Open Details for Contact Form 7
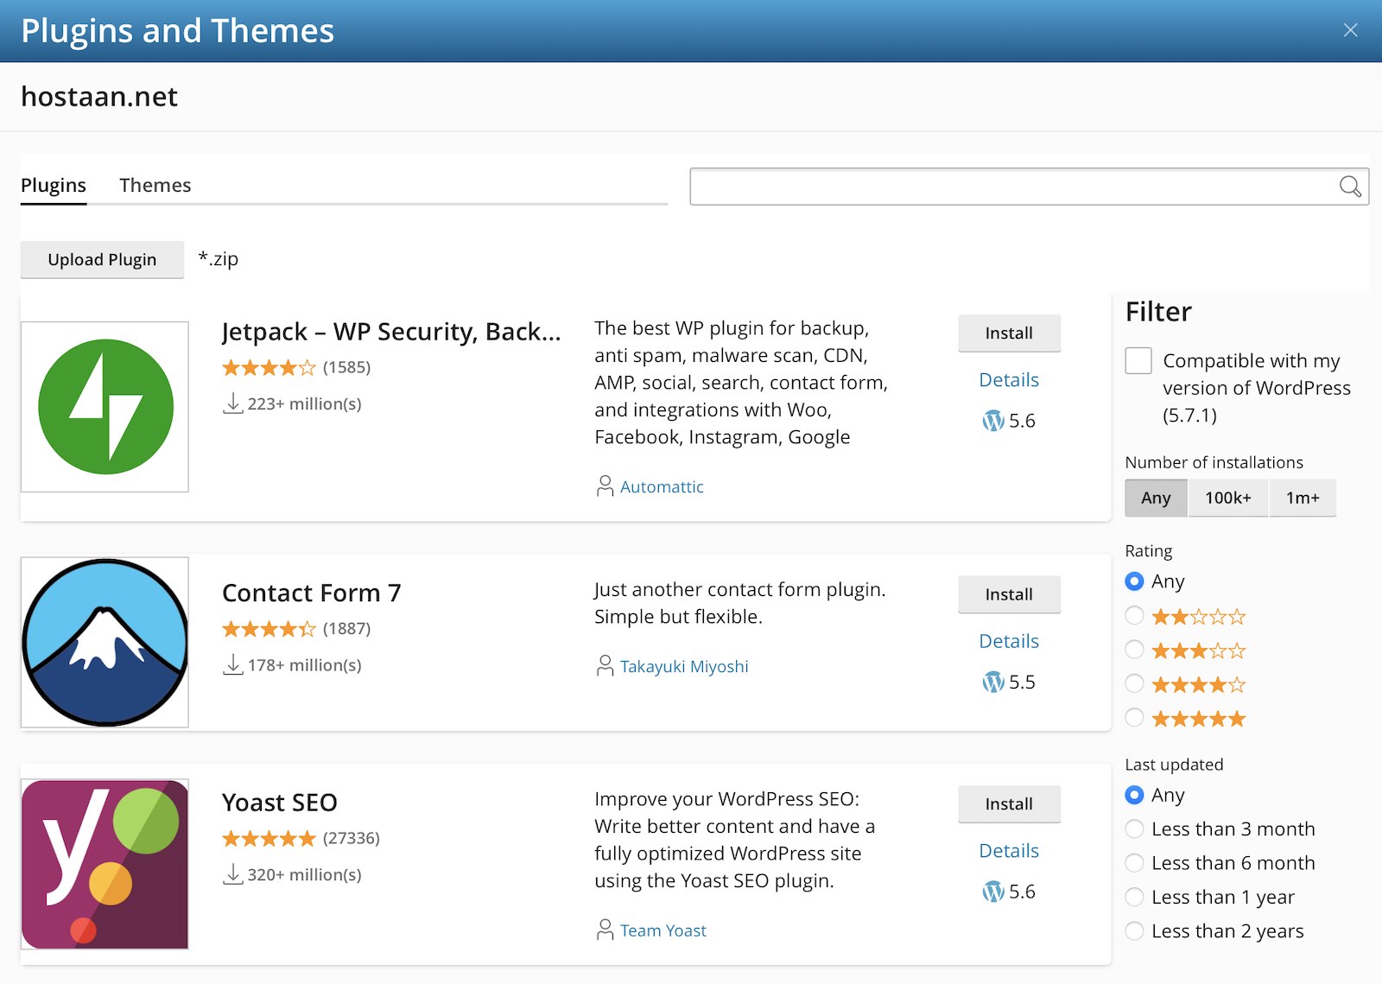The image size is (1382, 984). tap(1009, 641)
